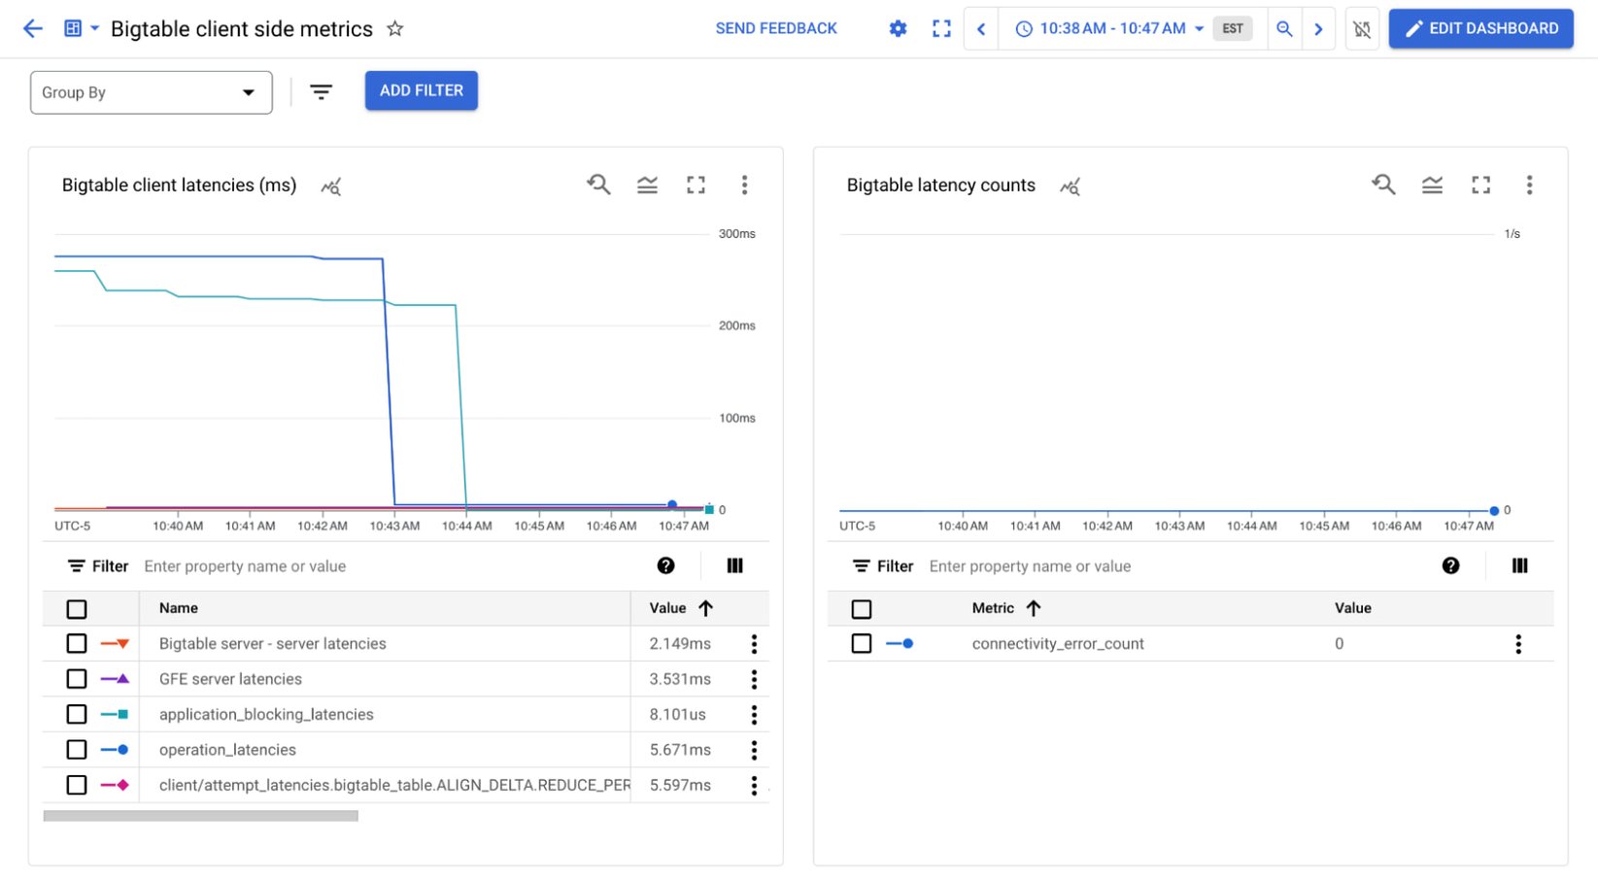Click the EST timezone chip

pyautogui.click(x=1232, y=29)
